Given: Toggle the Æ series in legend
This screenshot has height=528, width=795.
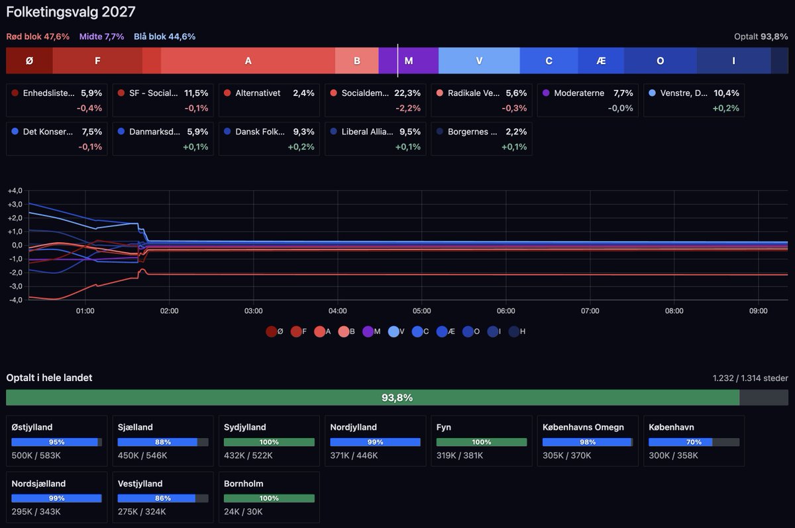Looking at the screenshot, I should point(446,331).
